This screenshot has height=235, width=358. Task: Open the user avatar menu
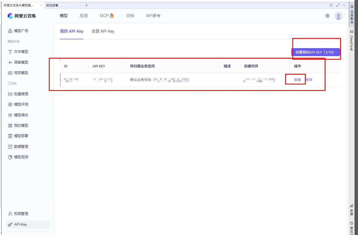pos(338,16)
